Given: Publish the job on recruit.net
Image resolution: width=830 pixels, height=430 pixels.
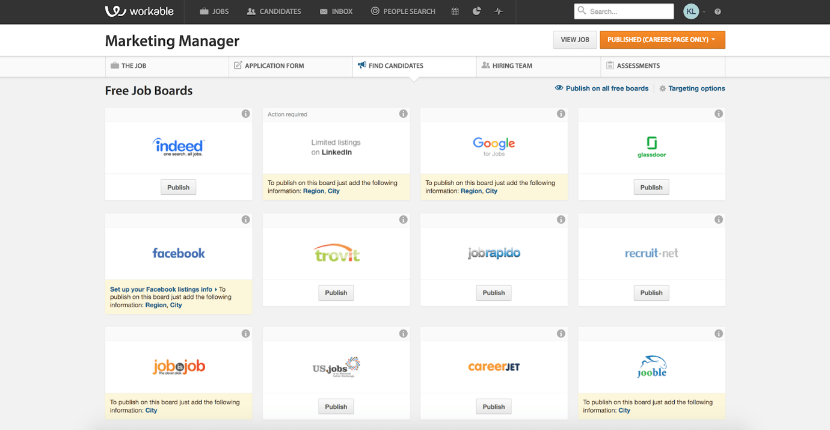Looking at the screenshot, I should tap(651, 293).
